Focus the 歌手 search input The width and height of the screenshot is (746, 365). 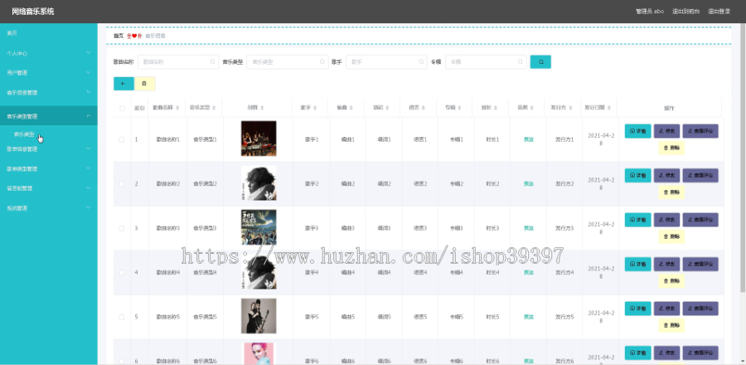coord(387,62)
